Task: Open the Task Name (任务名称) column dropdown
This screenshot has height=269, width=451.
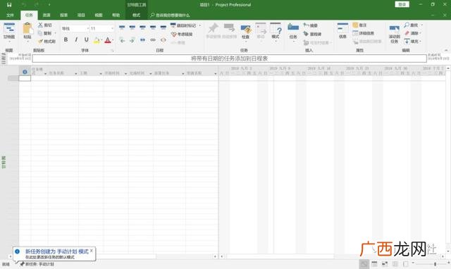Action: pyautogui.click(x=76, y=73)
